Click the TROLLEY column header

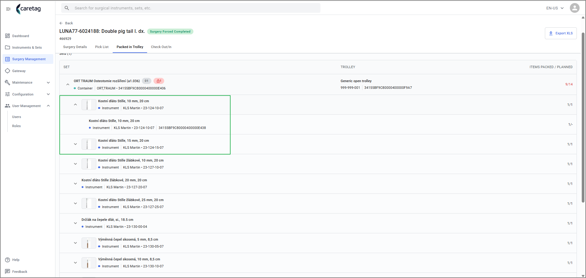(348, 67)
